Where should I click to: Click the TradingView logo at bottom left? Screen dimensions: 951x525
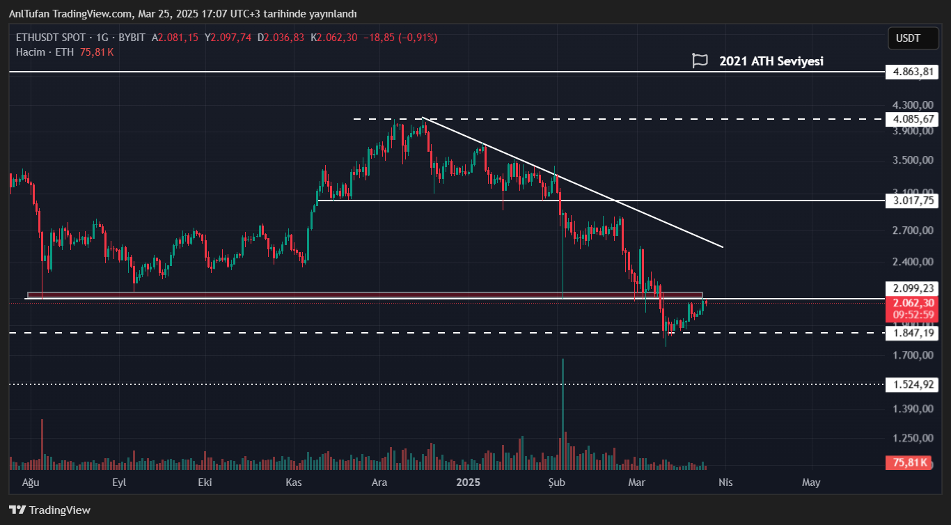pos(49,510)
